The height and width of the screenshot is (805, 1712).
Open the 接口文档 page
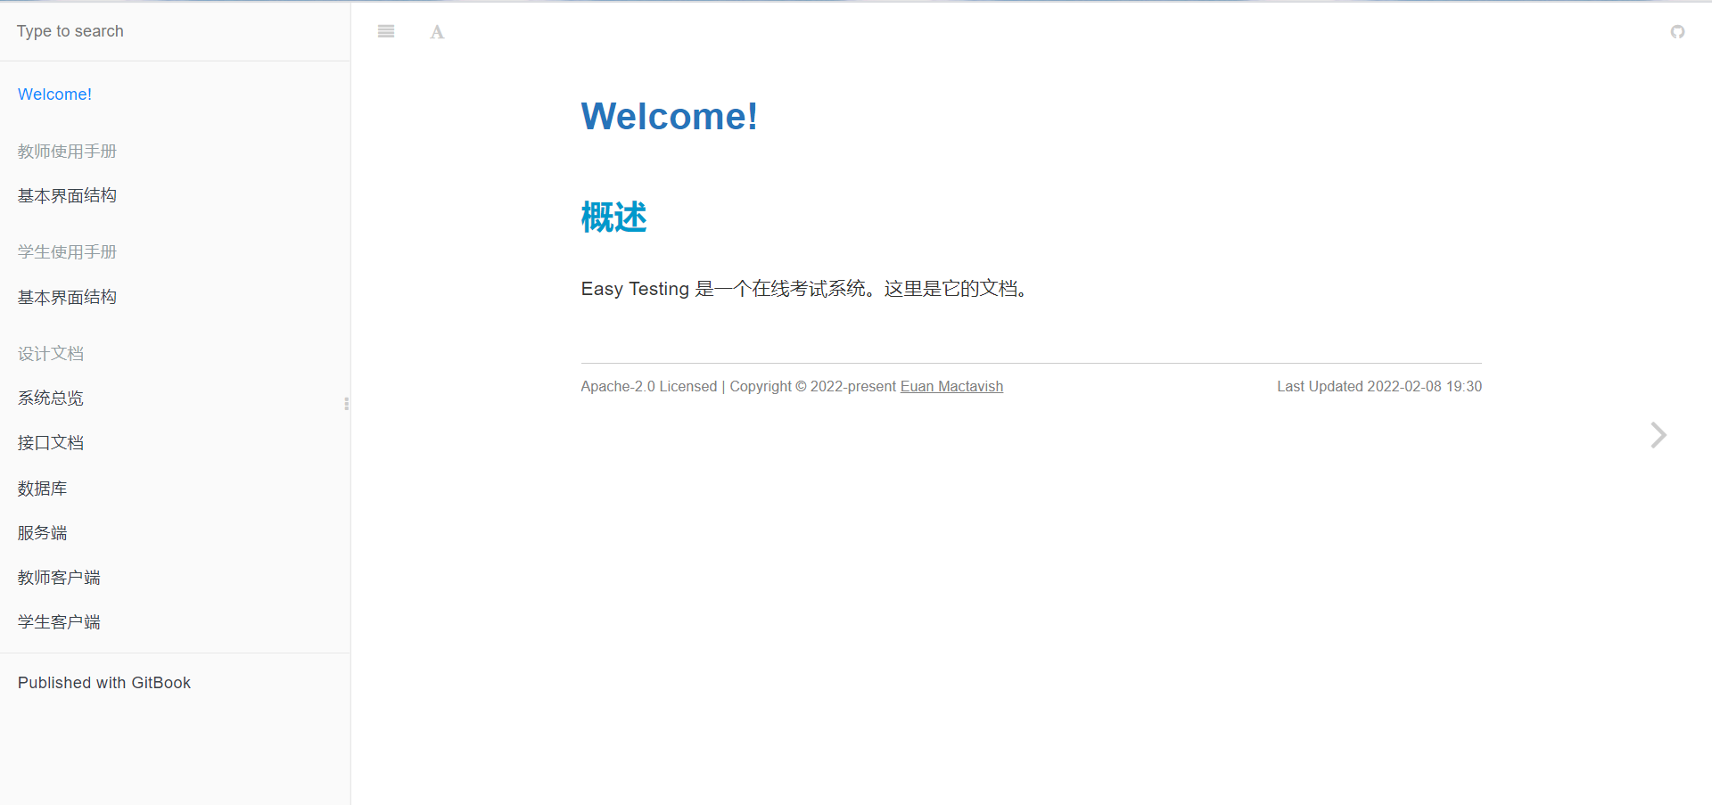click(x=51, y=443)
